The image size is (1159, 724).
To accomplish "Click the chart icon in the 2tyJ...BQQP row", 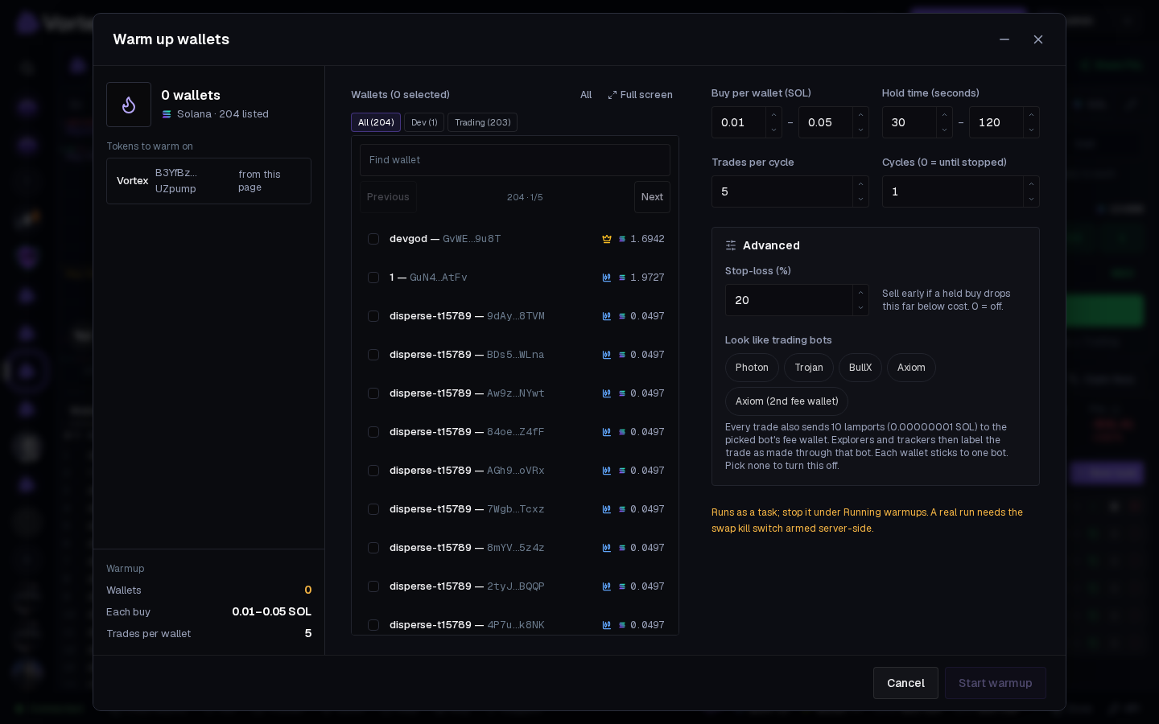I will [x=607, y=586].
